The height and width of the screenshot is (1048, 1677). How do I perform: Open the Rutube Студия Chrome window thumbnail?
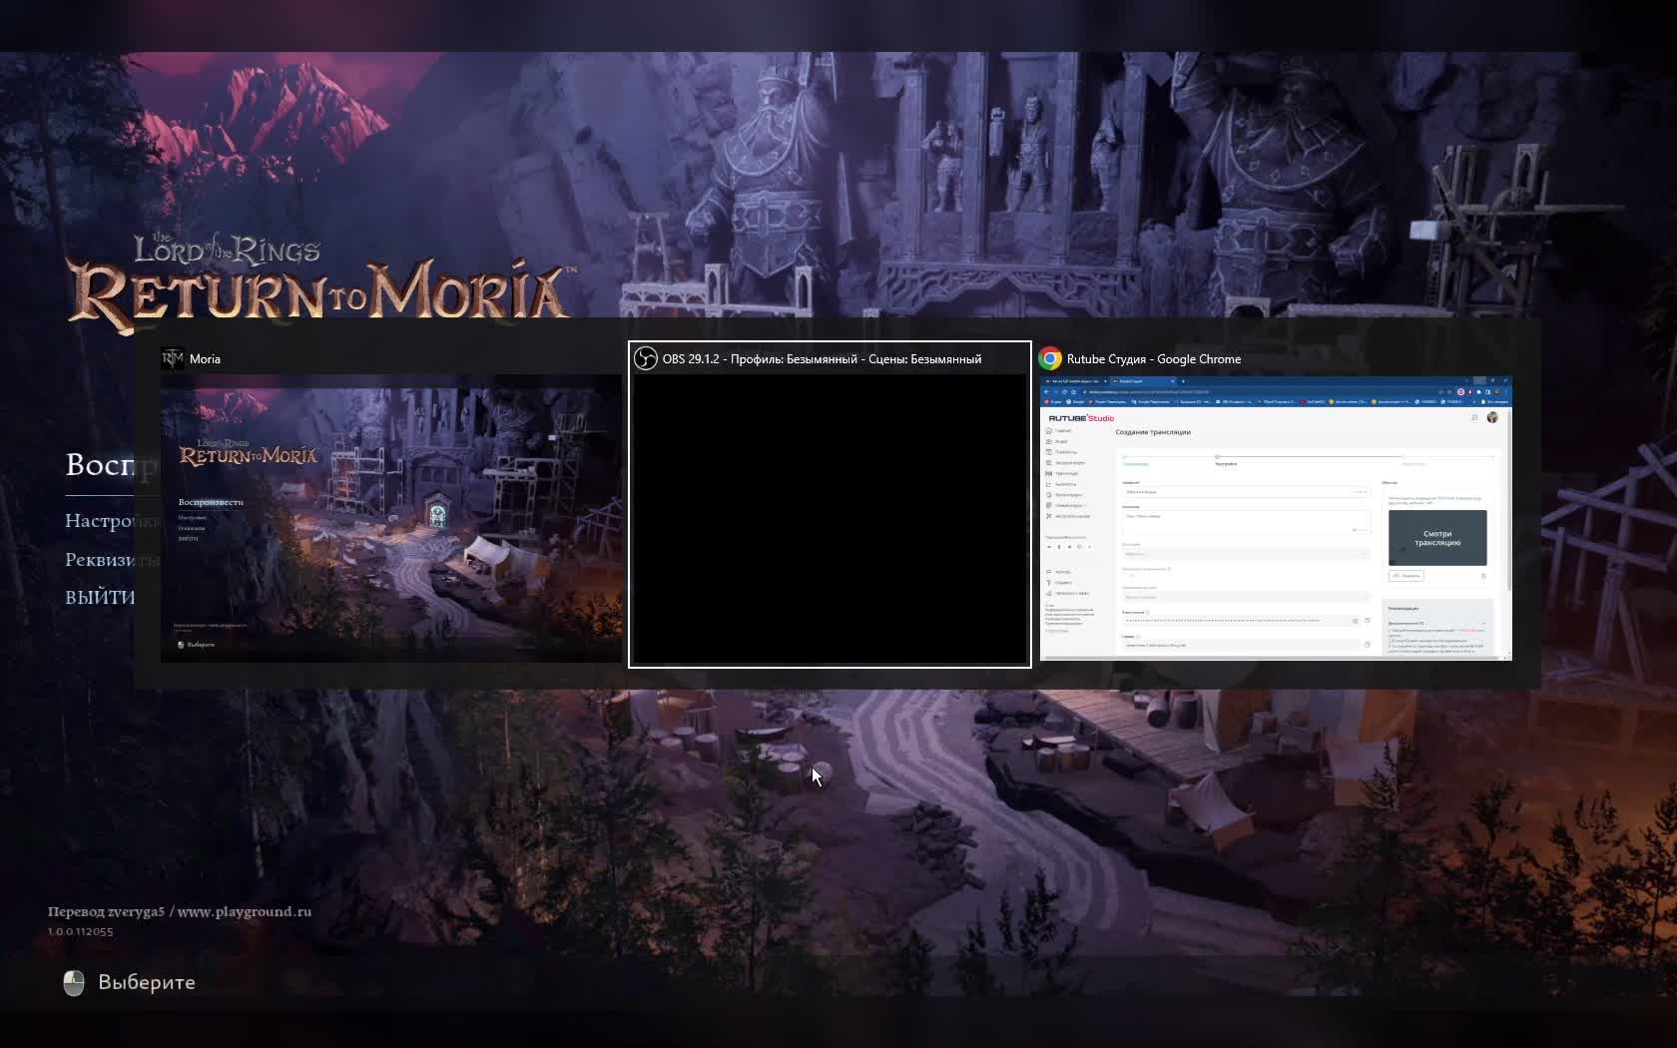click(x=1276, y=518)
